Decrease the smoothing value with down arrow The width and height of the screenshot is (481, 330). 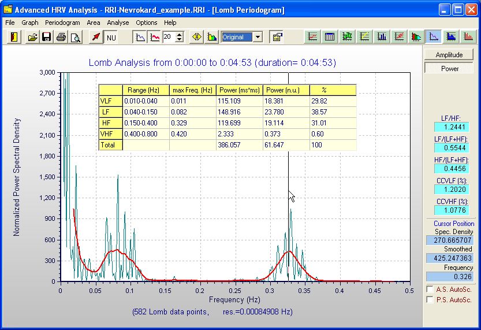coord(180,40)
